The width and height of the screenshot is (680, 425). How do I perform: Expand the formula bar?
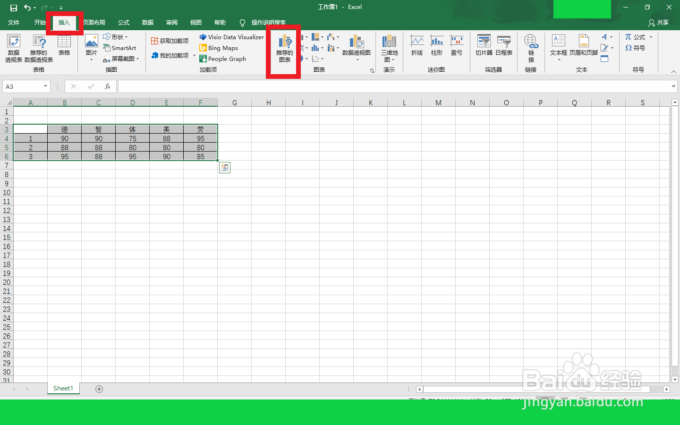pyautogui.click(x=673, y=86)
